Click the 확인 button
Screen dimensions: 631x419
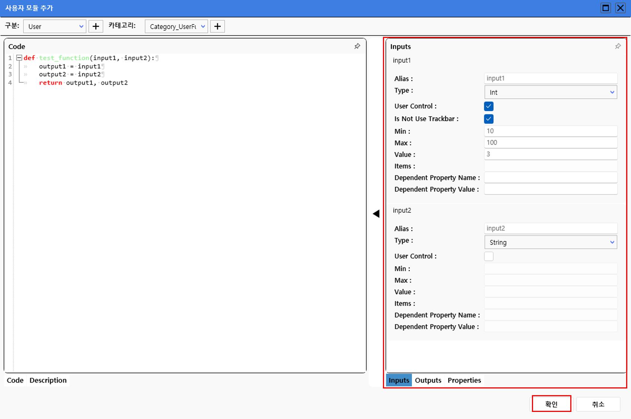551,404
